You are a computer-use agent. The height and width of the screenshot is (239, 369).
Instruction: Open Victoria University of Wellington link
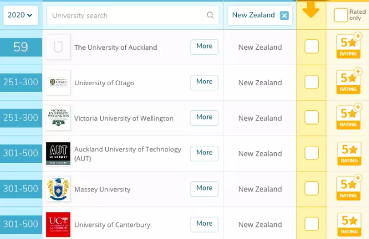pos(124,118)
